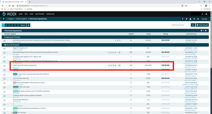This screenshot has width=212, height=114.
Task: Go to the Next page of threads
Action: coord(23,25)
